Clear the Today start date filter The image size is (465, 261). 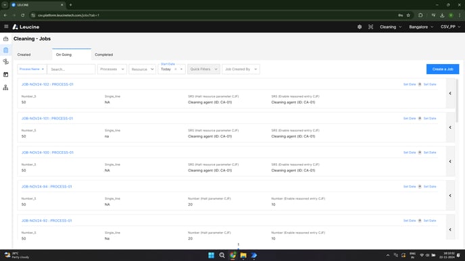point(175,69)
